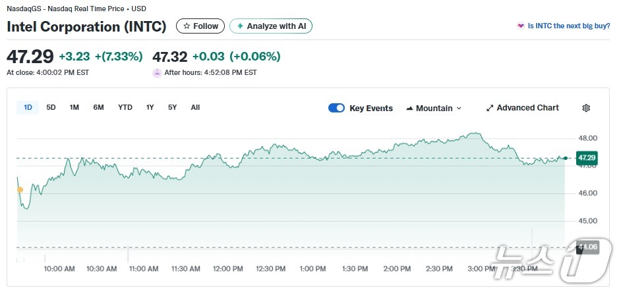Select the 5Y range tab

pos(172,107)
